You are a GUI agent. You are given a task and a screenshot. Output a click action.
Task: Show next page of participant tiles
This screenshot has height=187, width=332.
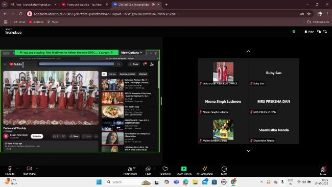[248, 151]
